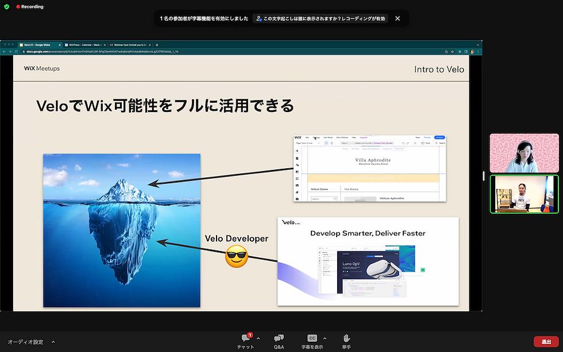Select the woman's participant video thumbnail
This screenshot has height=352, width=563.
[x=524, y=153]
